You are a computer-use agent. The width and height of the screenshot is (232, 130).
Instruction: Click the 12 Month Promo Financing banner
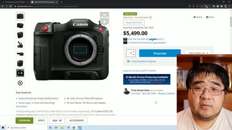click(x=147, y=79)
